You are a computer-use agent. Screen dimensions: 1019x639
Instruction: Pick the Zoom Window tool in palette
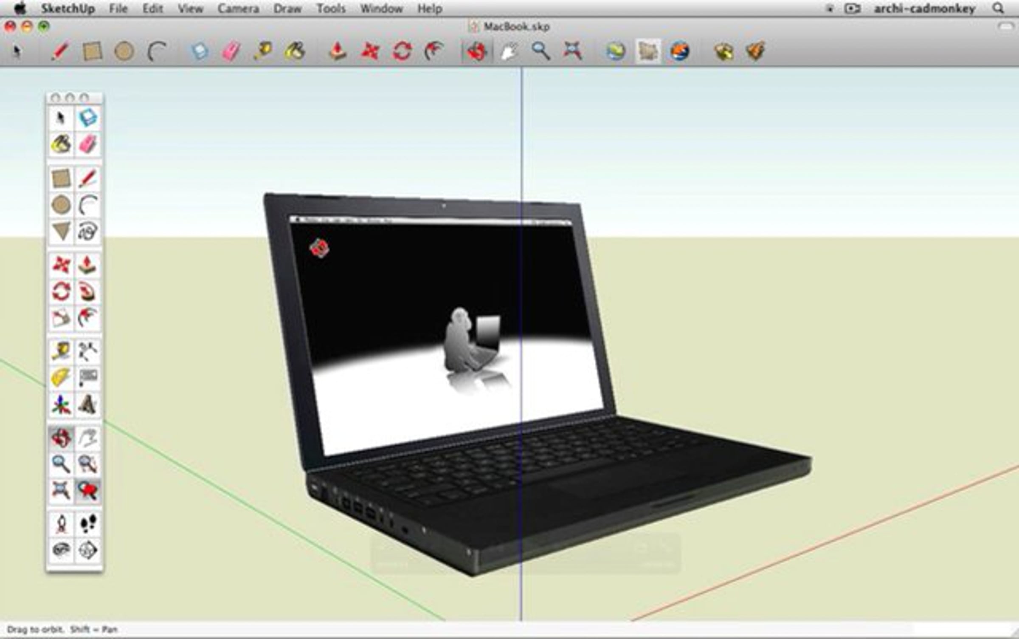[87, 464]
